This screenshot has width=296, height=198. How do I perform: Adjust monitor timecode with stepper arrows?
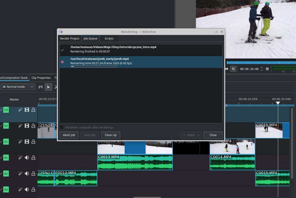262,69
